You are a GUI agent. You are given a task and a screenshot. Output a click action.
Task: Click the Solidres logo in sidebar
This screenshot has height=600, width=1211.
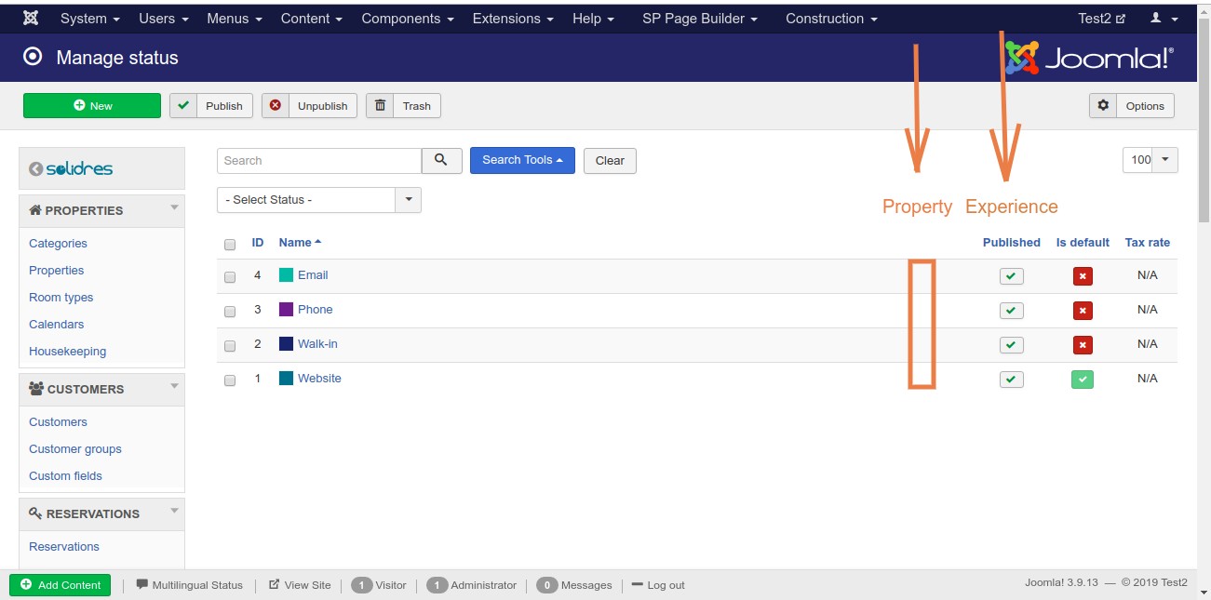click(71, 168)
